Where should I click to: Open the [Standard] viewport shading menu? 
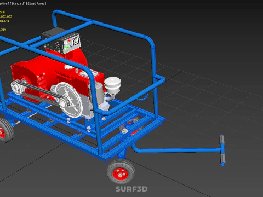(x=18, y=3)
